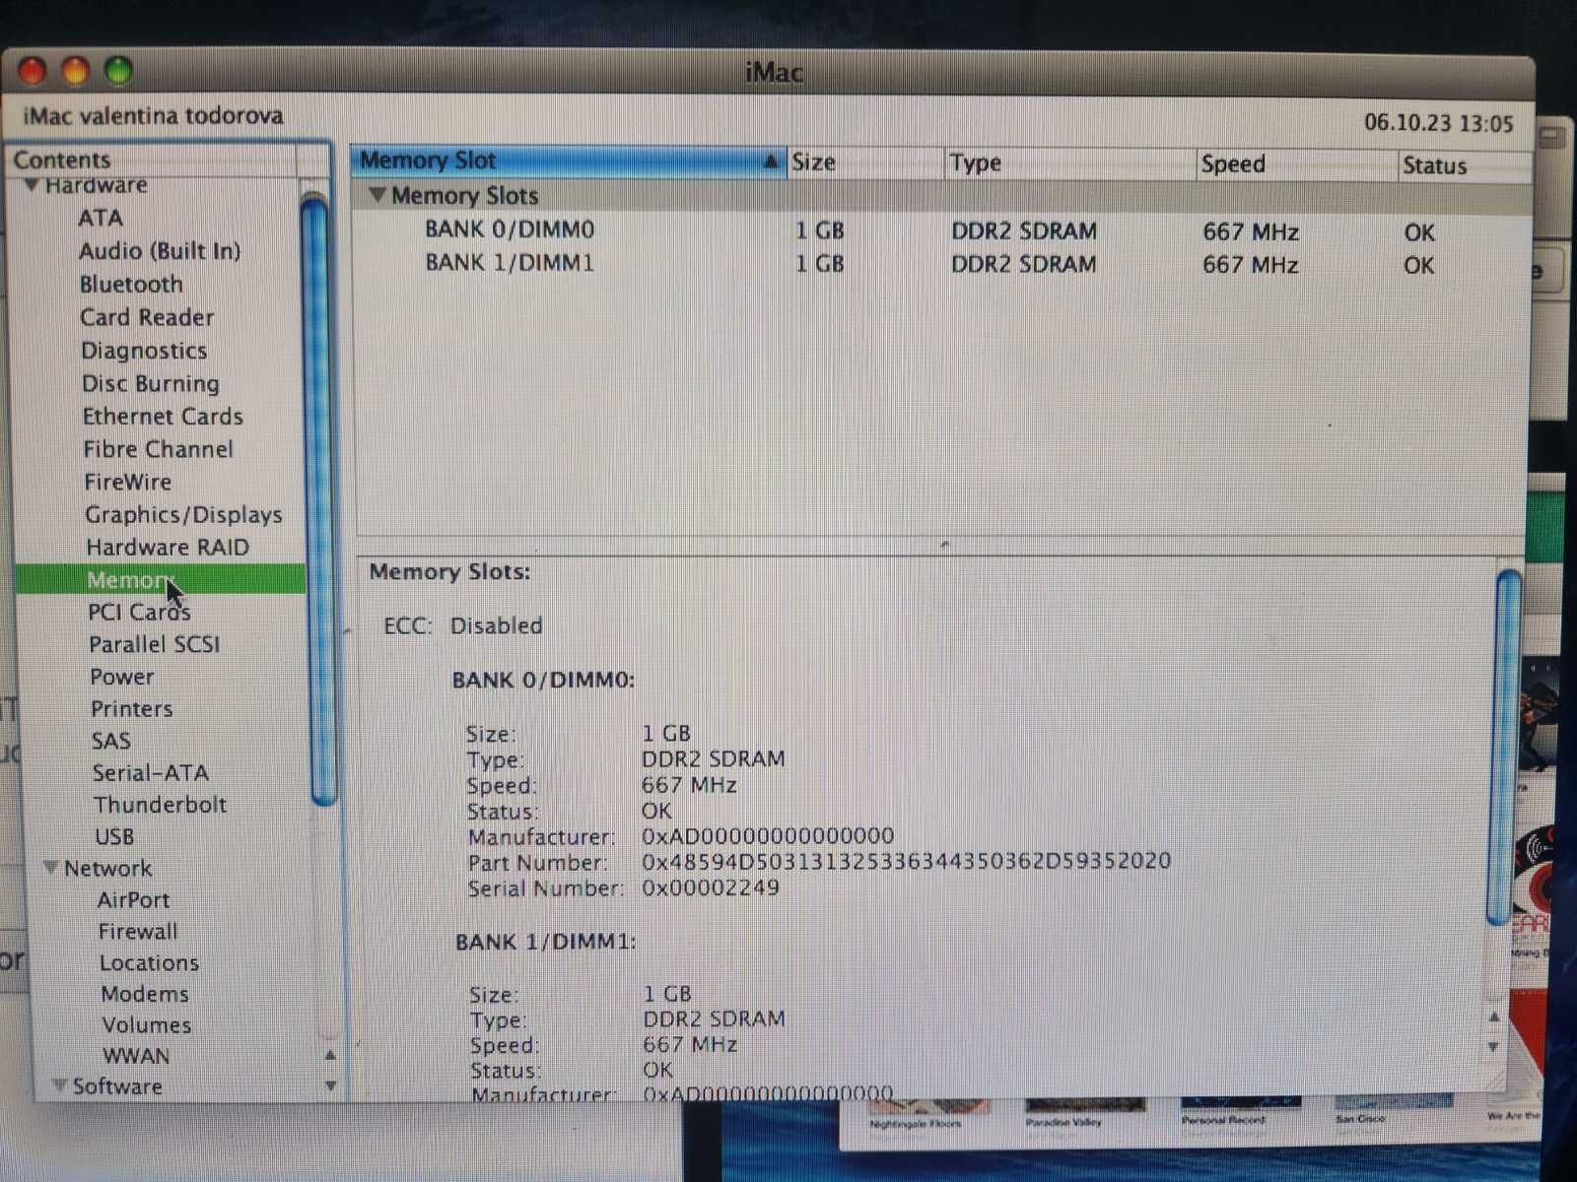Select Parallel SCSI entry

pos(155,644)
